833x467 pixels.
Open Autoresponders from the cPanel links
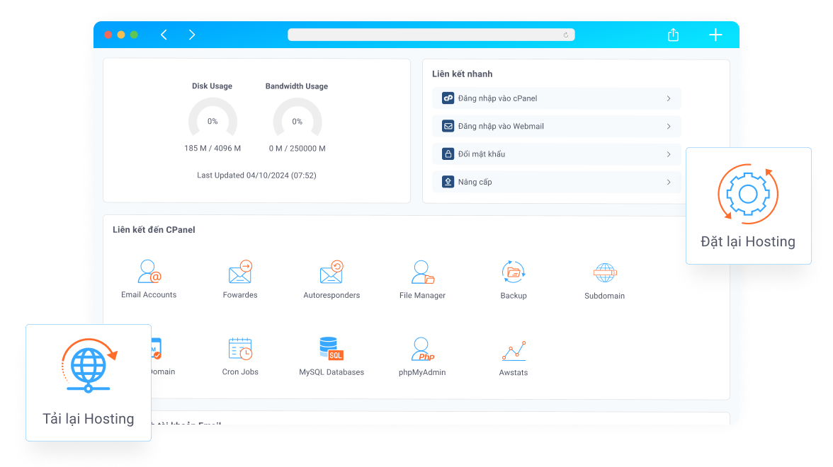tap(331, 271)
